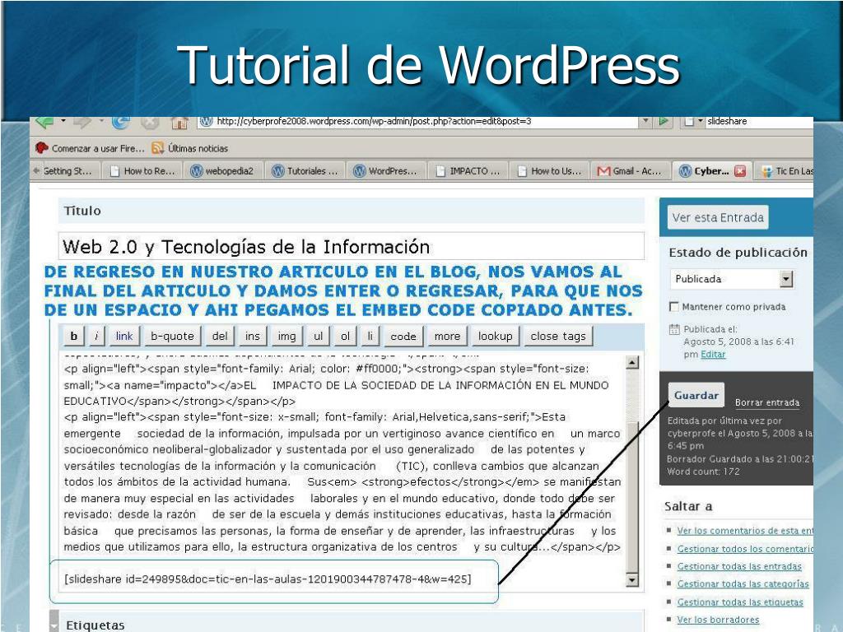Click the ul list button

pyautogui.click(x=319, y=336)
